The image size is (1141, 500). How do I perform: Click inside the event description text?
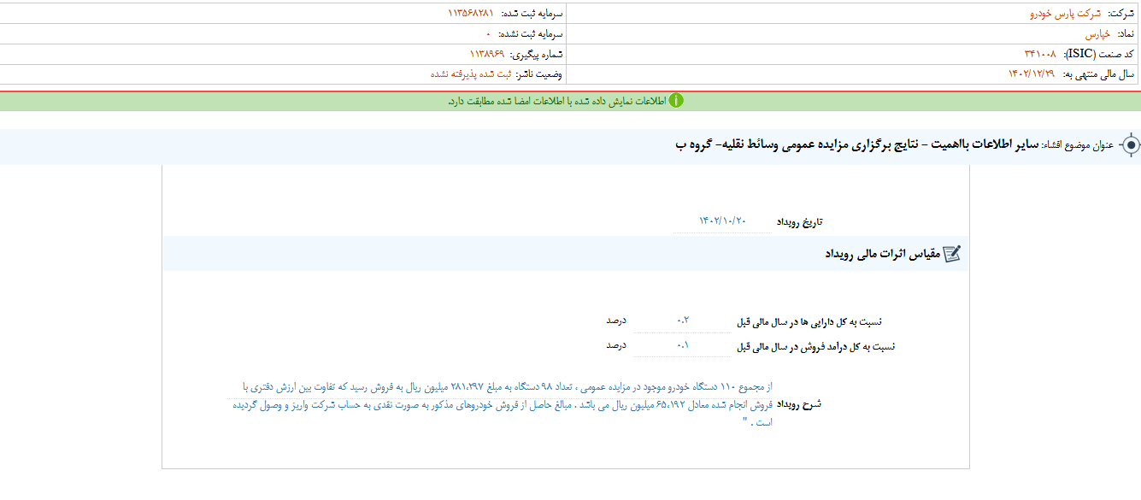(x=504, y=404)
